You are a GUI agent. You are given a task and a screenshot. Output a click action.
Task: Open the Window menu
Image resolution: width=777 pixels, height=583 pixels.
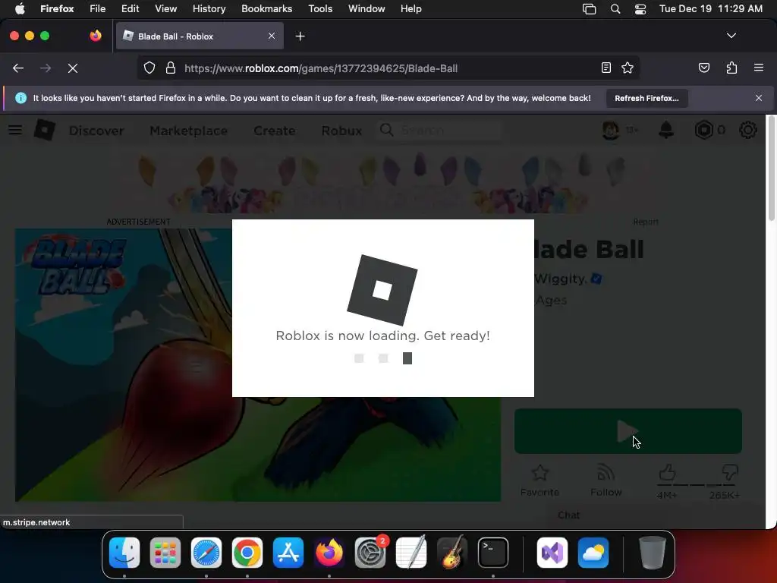pyautogui.click(x=366, y=8)
